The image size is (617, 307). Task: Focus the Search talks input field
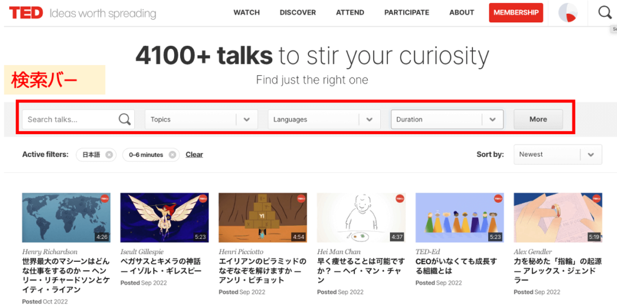69,119
